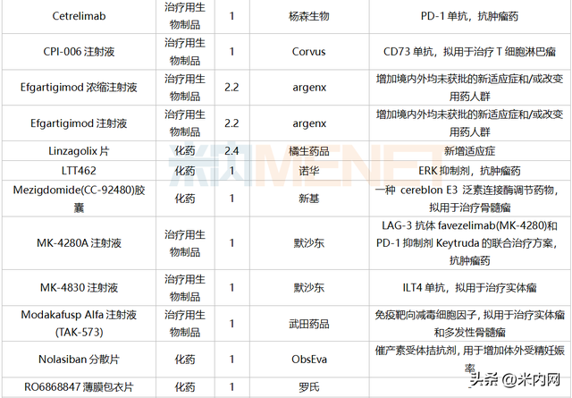The width and height of the screenshot is (572, 398).
Task: Click the 增加境内外 description in Efgartigimod 浓缩注射液 row
Action: (x=469, y=88)
